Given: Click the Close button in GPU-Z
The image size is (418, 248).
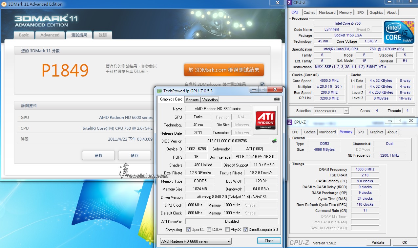Looking at the screenshot, I should click(x=269, y=241).
